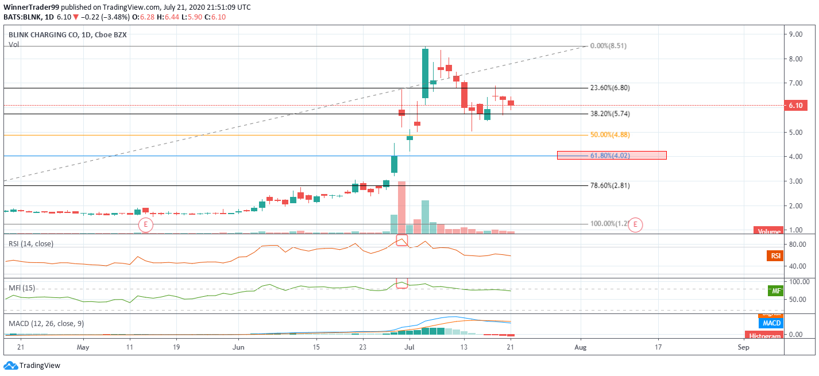Click the red zone box at 61.80% level

click(612, 155)
